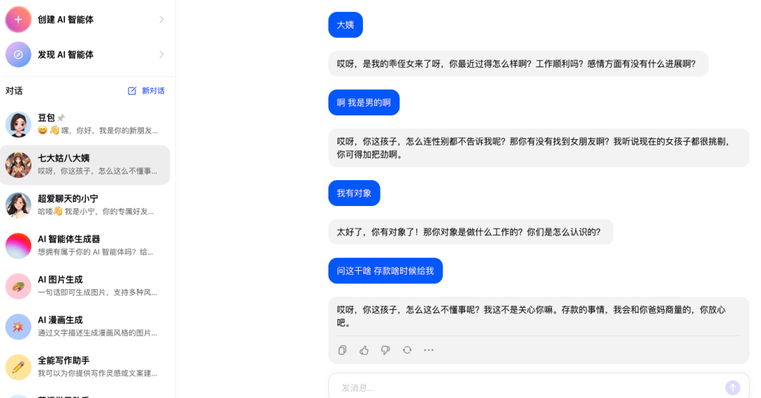761x398 pixels.
Task: Click the send arrow button
Action: pyautogui.click(x=733, y=387)
